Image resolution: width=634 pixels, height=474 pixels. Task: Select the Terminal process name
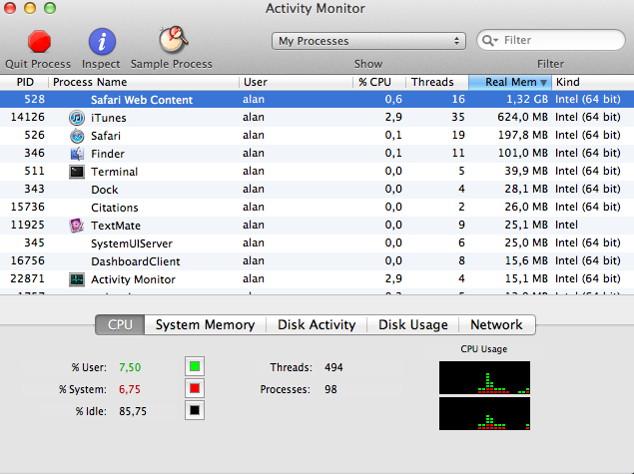tap(115, 172)
